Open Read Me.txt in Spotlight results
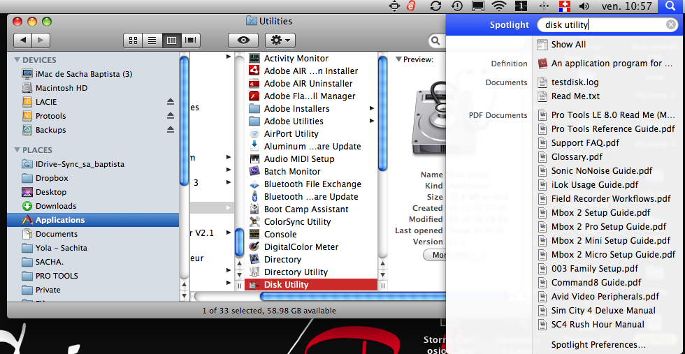 point(568,96)
